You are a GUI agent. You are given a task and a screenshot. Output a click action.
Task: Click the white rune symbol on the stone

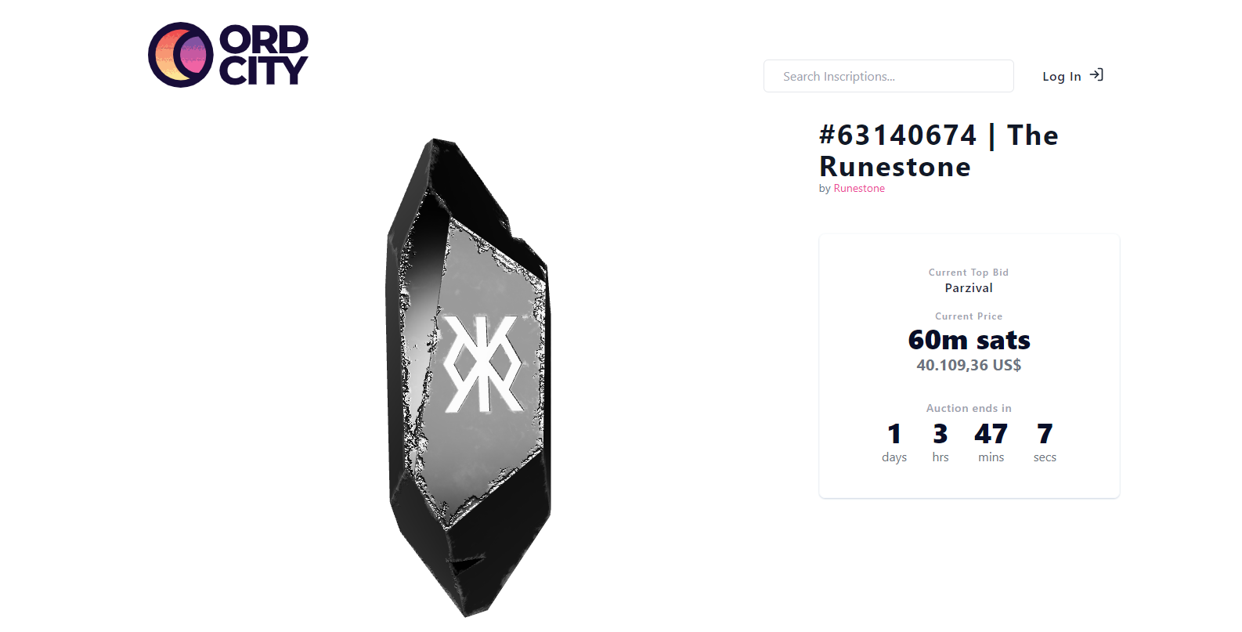(x=483, y=364)
